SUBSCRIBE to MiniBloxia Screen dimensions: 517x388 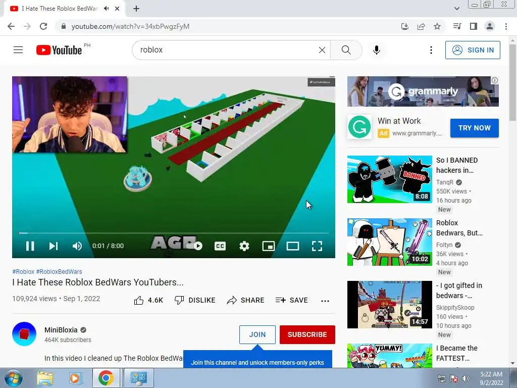click(307, 334)
